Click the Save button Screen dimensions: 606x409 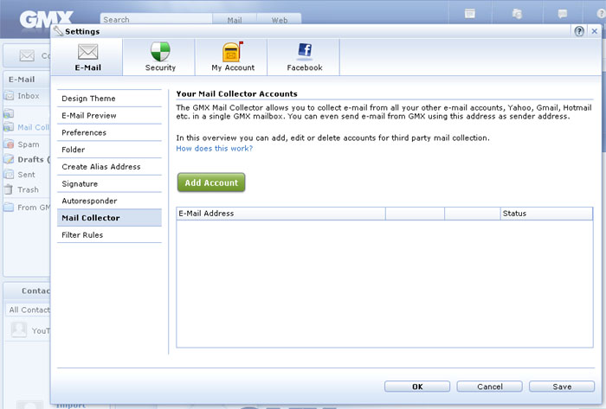tap(561, 387)
